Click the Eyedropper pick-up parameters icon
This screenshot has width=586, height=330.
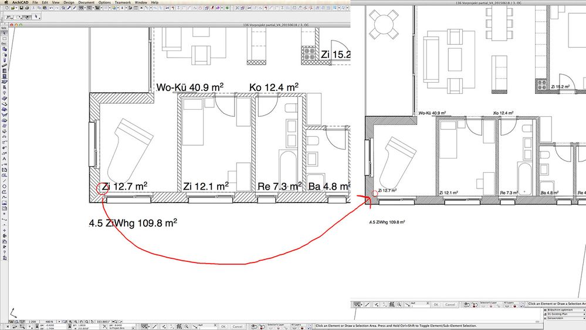click(69, 8)
